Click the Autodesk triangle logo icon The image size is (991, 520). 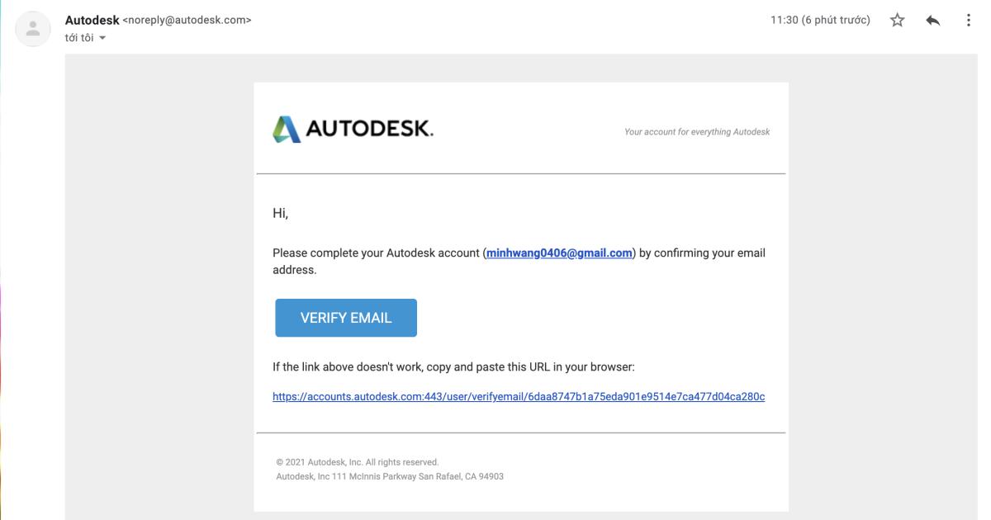(x=287, y=130)
